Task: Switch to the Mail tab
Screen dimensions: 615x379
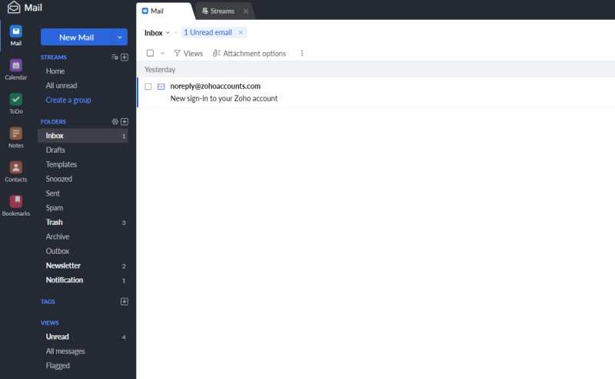Action: (163, 11)
